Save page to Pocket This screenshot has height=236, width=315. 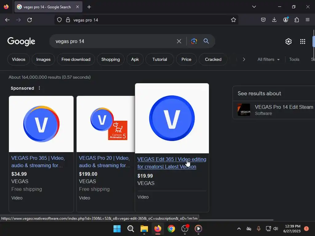[263, 20]
